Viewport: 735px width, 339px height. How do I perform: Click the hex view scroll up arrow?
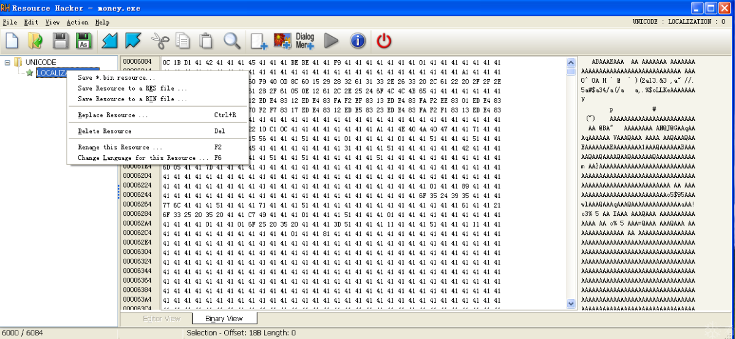point(571,63)
